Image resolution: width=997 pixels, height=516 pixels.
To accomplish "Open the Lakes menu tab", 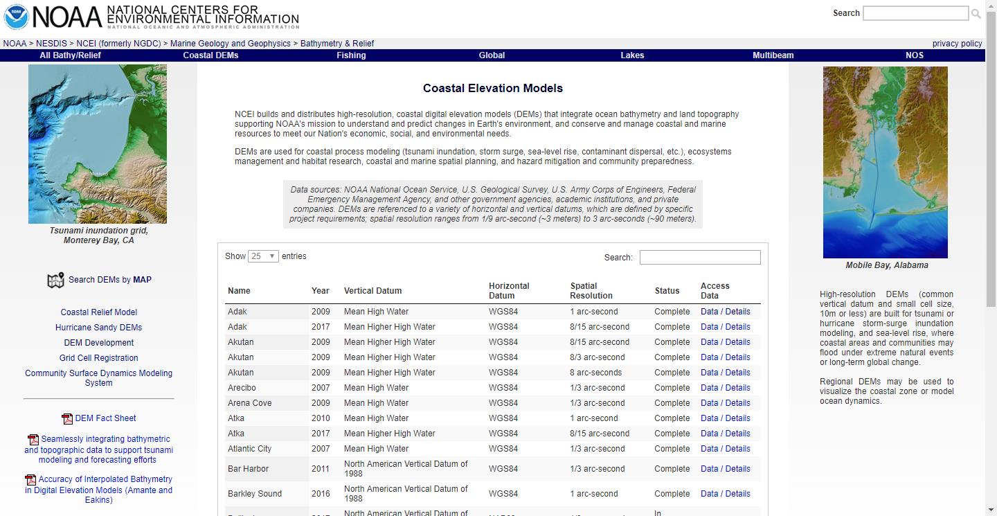I will (x=632, y=55).
